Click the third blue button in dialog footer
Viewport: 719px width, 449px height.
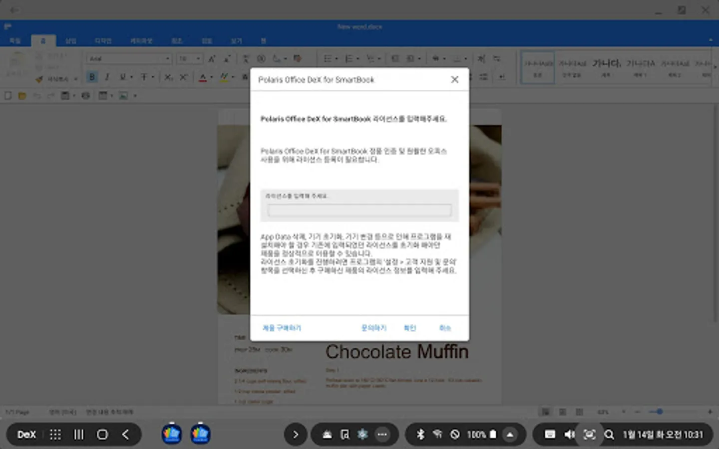pyautogui.click(x=410, y=328)
